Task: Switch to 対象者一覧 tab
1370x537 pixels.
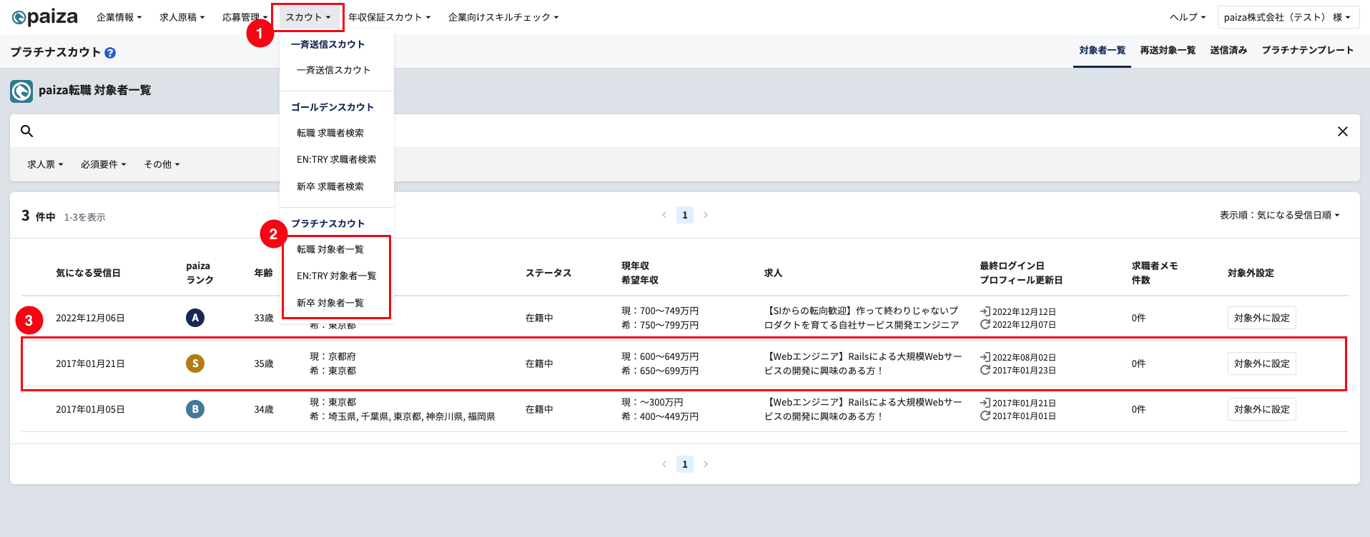Action: tap(1102, 50)
